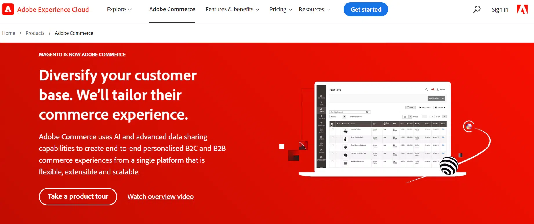
Task: Go to Home in the breadcrumb
Action: [9, 33]
